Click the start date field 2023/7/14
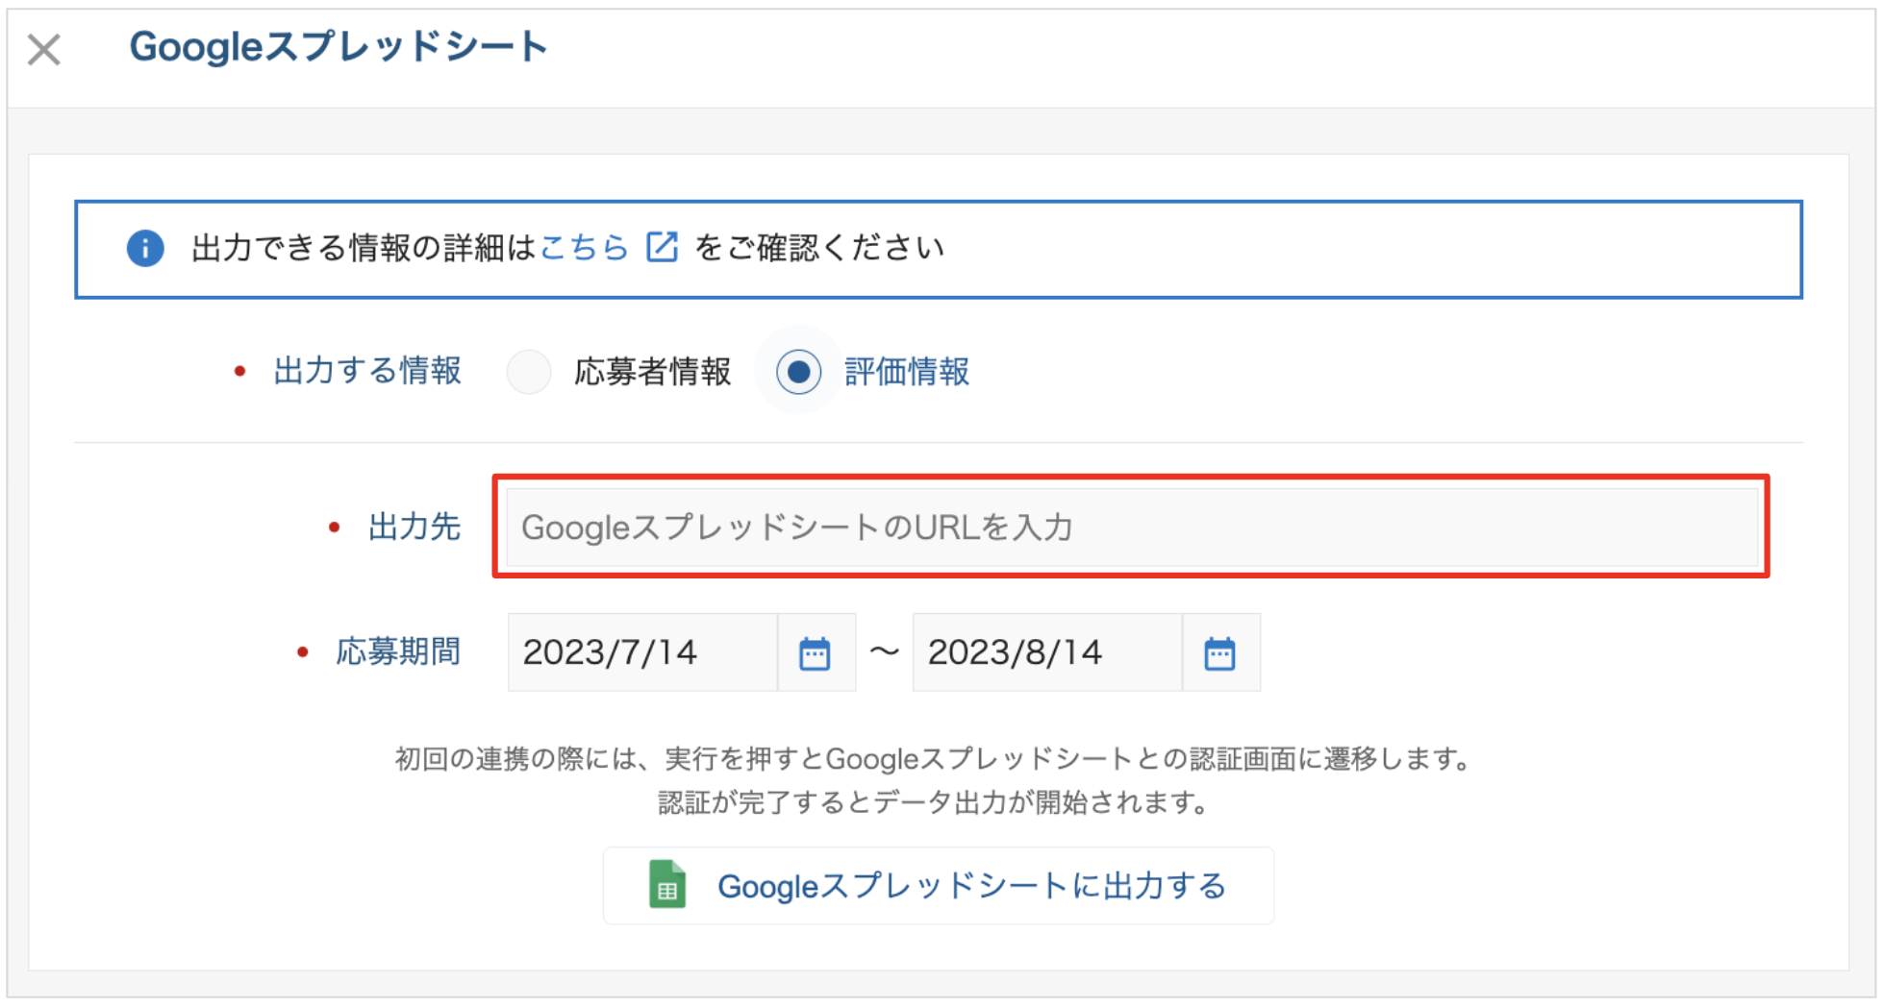The width and height of the screenshot is (1883, 1007). point(642,652)
